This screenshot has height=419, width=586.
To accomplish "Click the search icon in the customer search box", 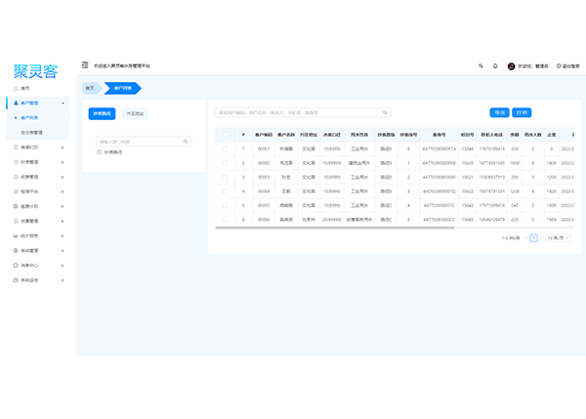I will click(x=385, y=112).
